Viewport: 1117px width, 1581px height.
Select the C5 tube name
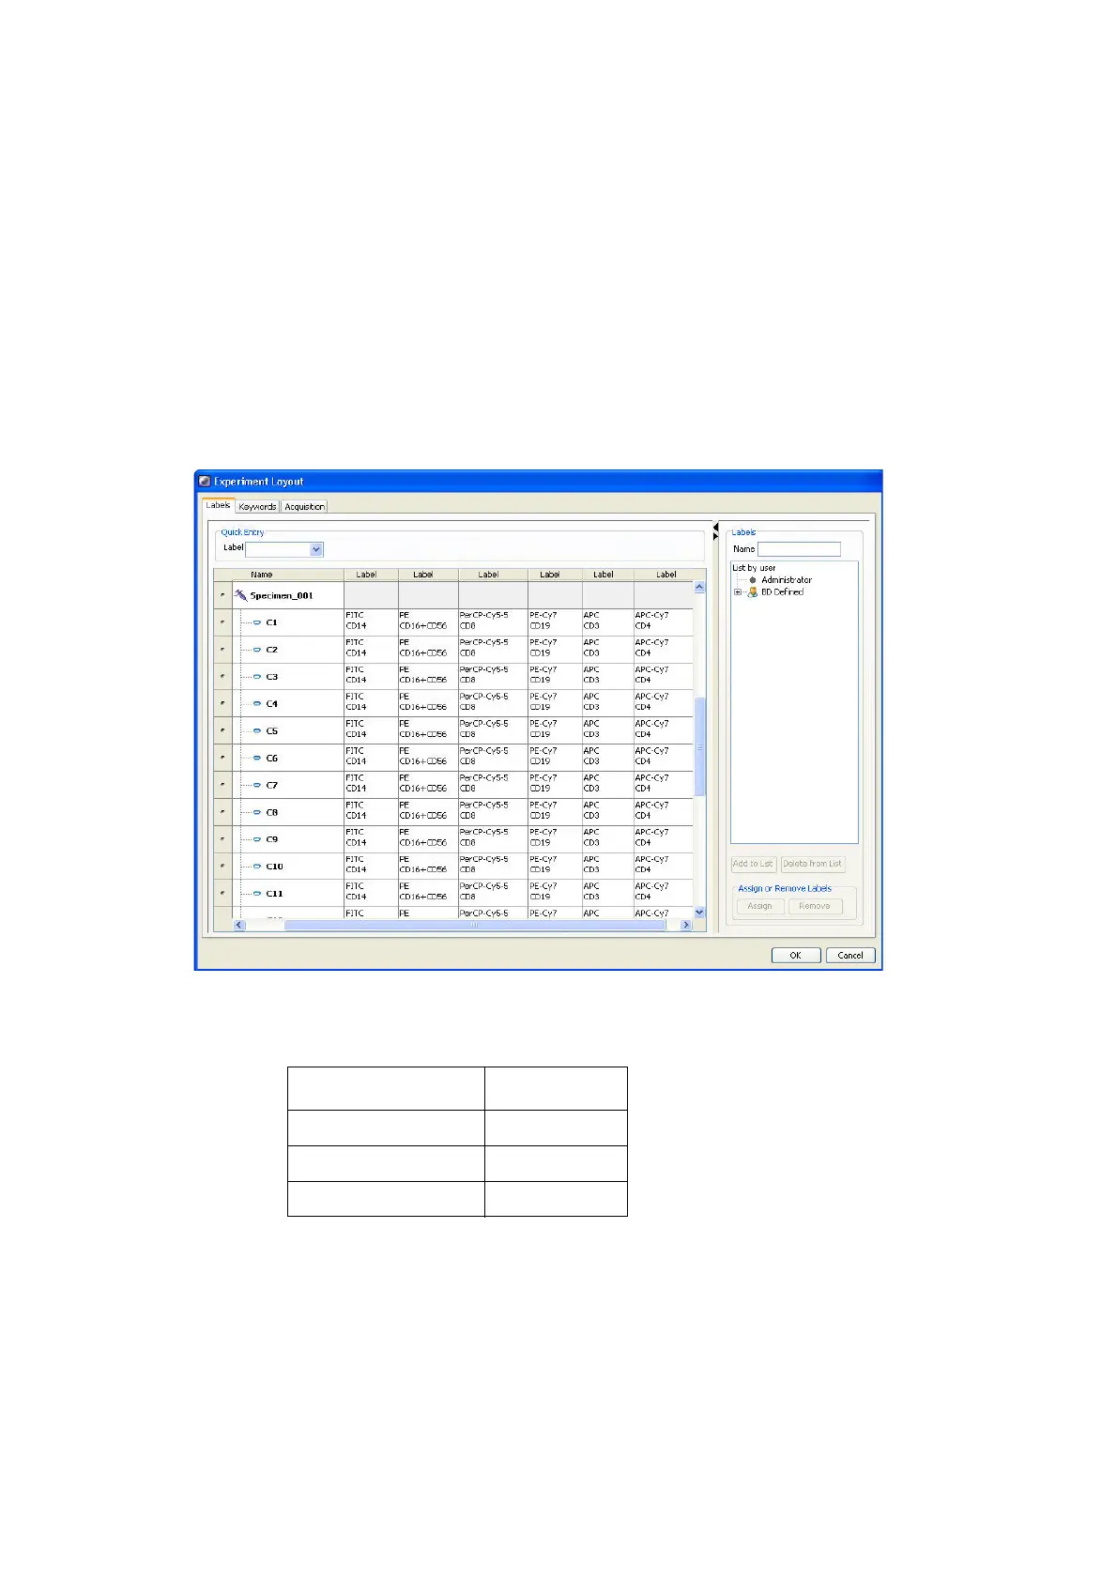(271, 730)
